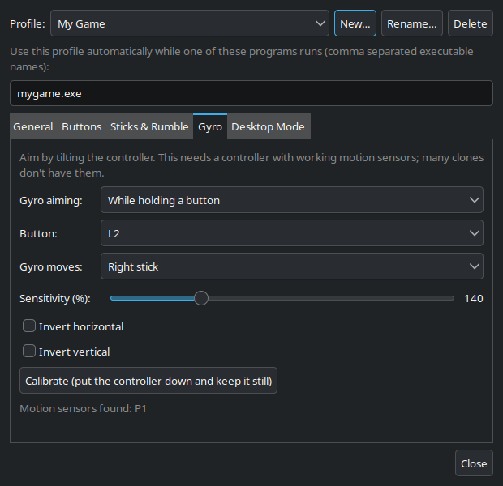Delete the current profile
This screenshot has width=503, height=486.
pyautogui.click(x=471, y=23)
